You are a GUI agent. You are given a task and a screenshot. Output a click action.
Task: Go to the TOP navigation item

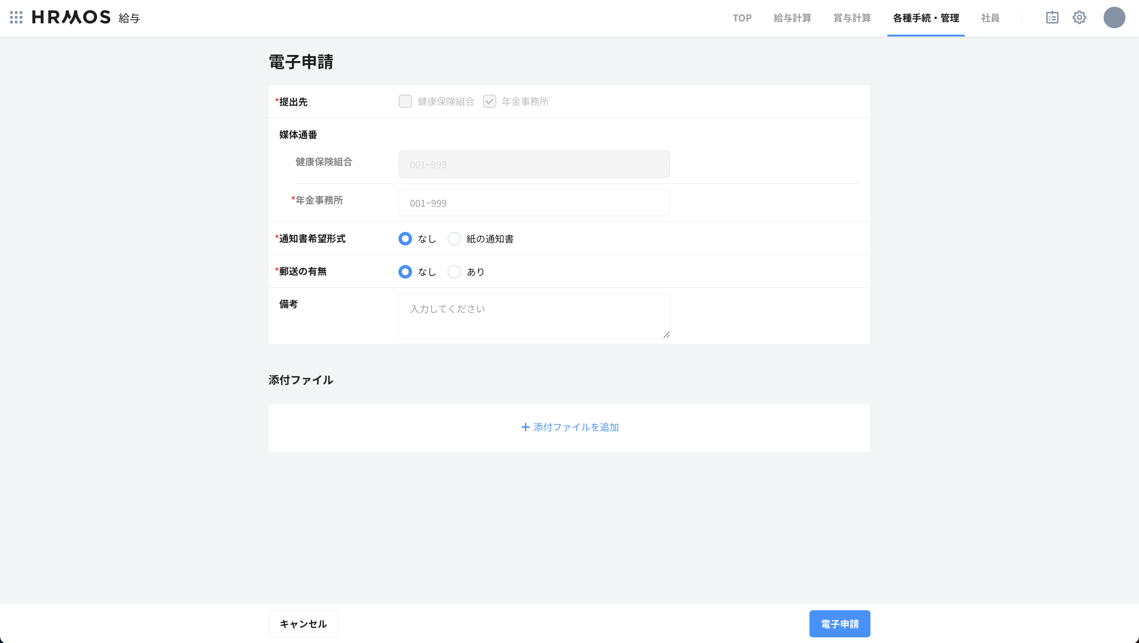pos(742,18)
